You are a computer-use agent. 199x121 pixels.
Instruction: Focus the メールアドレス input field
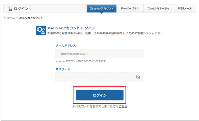click(x=100, y=54)
